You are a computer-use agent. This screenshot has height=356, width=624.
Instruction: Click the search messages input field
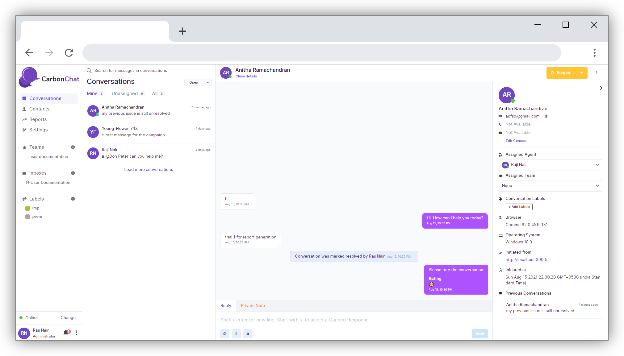130,71
